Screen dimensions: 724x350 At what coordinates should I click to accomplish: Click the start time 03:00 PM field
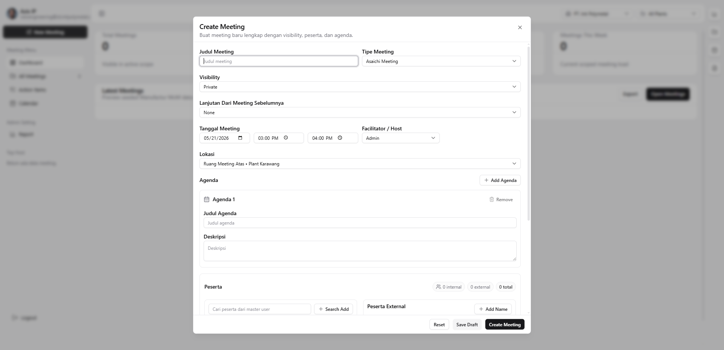[279, 138]
